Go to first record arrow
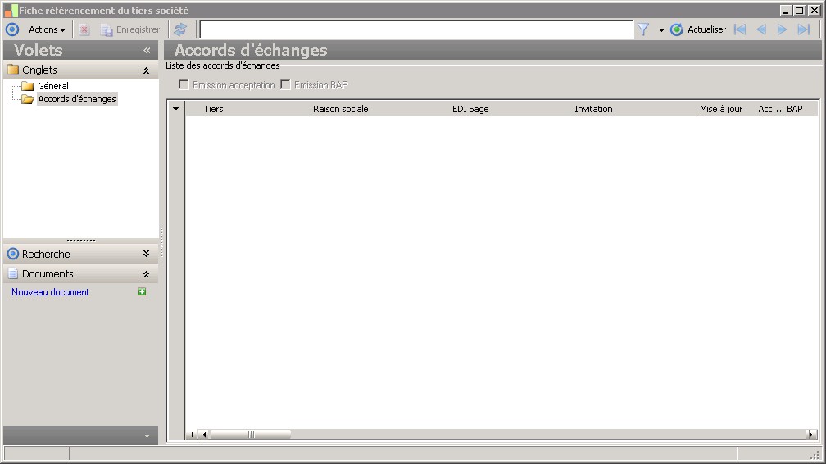 [740, 29]
